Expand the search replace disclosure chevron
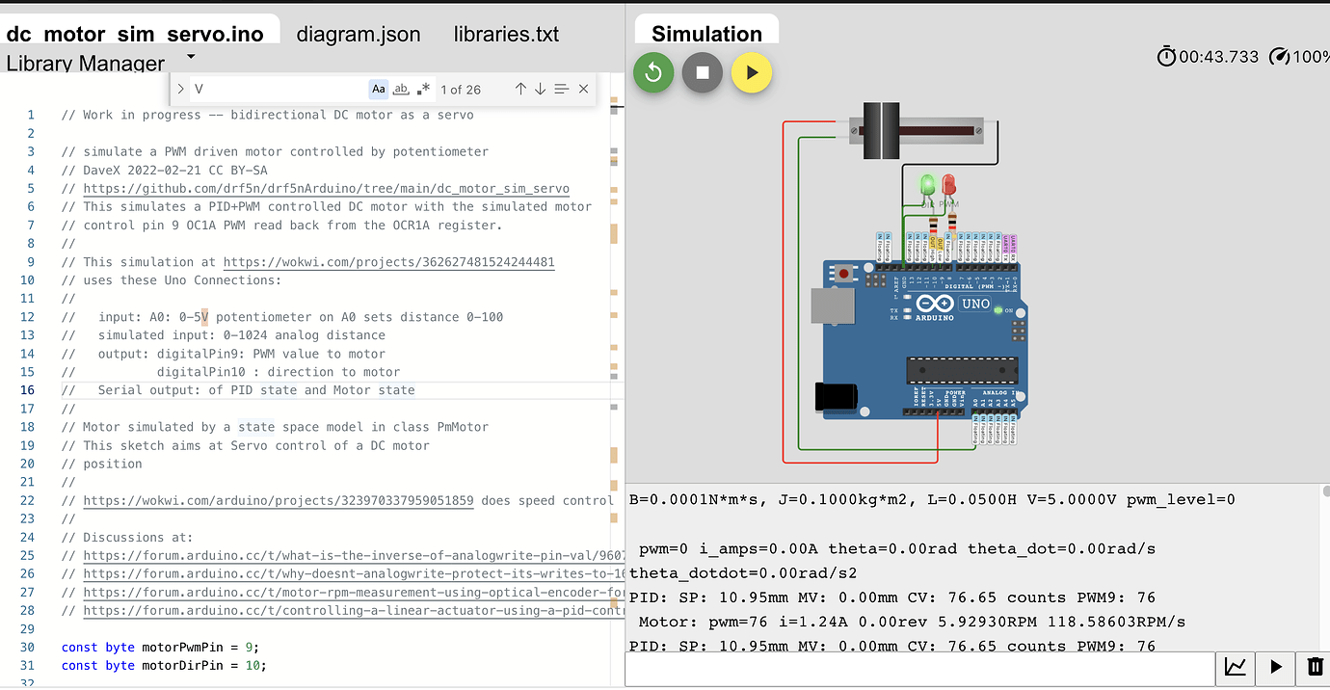 pos(180,89)
